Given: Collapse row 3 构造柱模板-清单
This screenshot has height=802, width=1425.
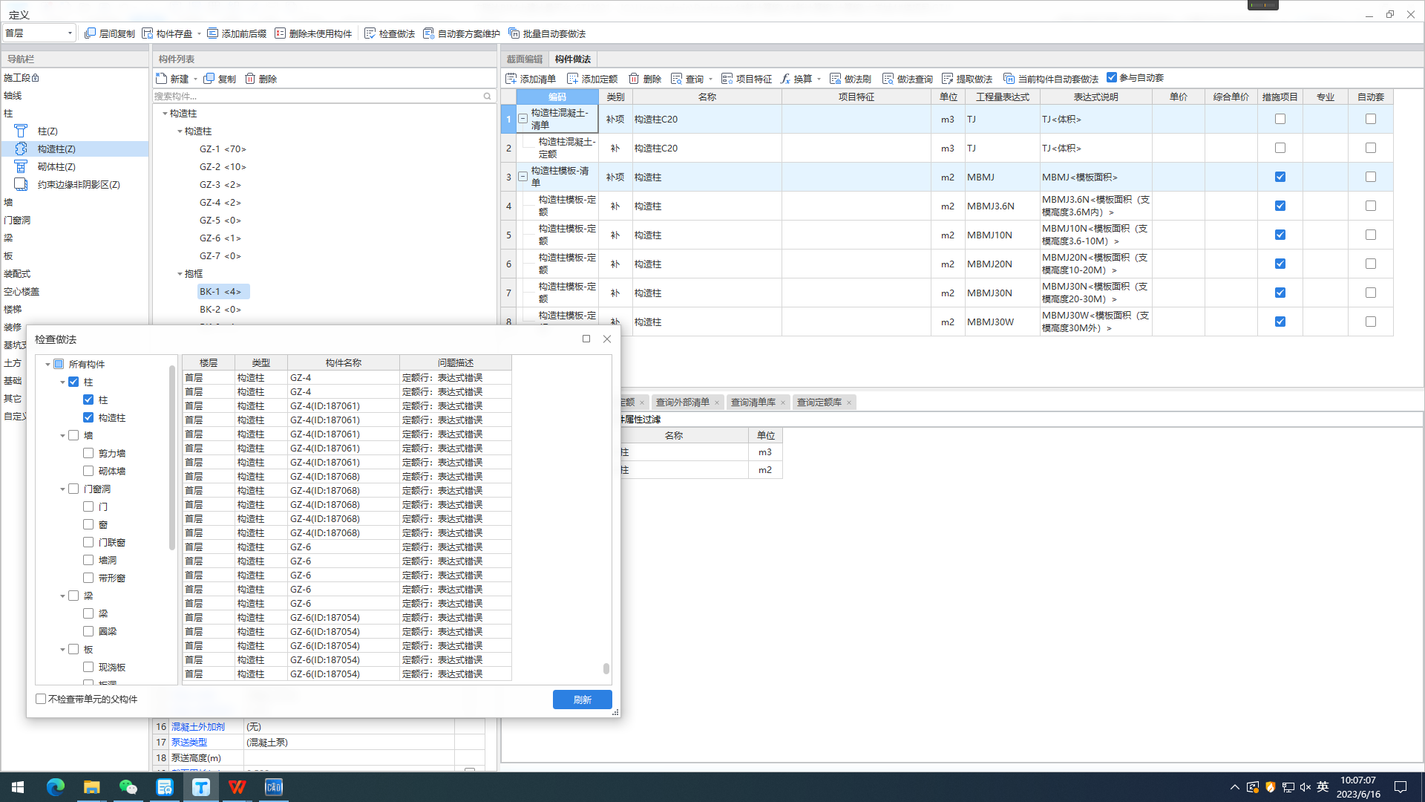Looking at the screenshot, I should click(523, 177).
